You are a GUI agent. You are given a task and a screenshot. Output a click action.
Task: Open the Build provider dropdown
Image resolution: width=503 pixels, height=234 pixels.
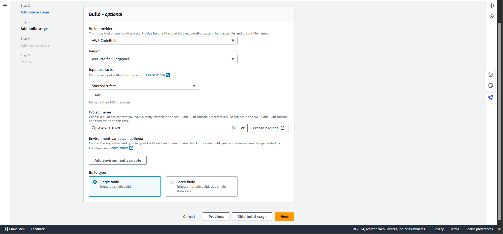pyautogui.click(x=163, y=41)
